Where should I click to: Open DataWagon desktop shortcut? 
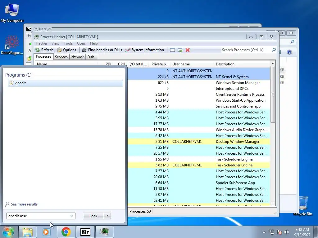[12, 45]
